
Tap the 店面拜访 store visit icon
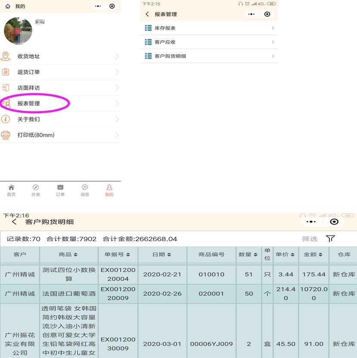click(x=6, y=88)
